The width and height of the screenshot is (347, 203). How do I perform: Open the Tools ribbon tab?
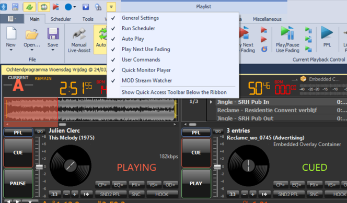click(88, 19)
